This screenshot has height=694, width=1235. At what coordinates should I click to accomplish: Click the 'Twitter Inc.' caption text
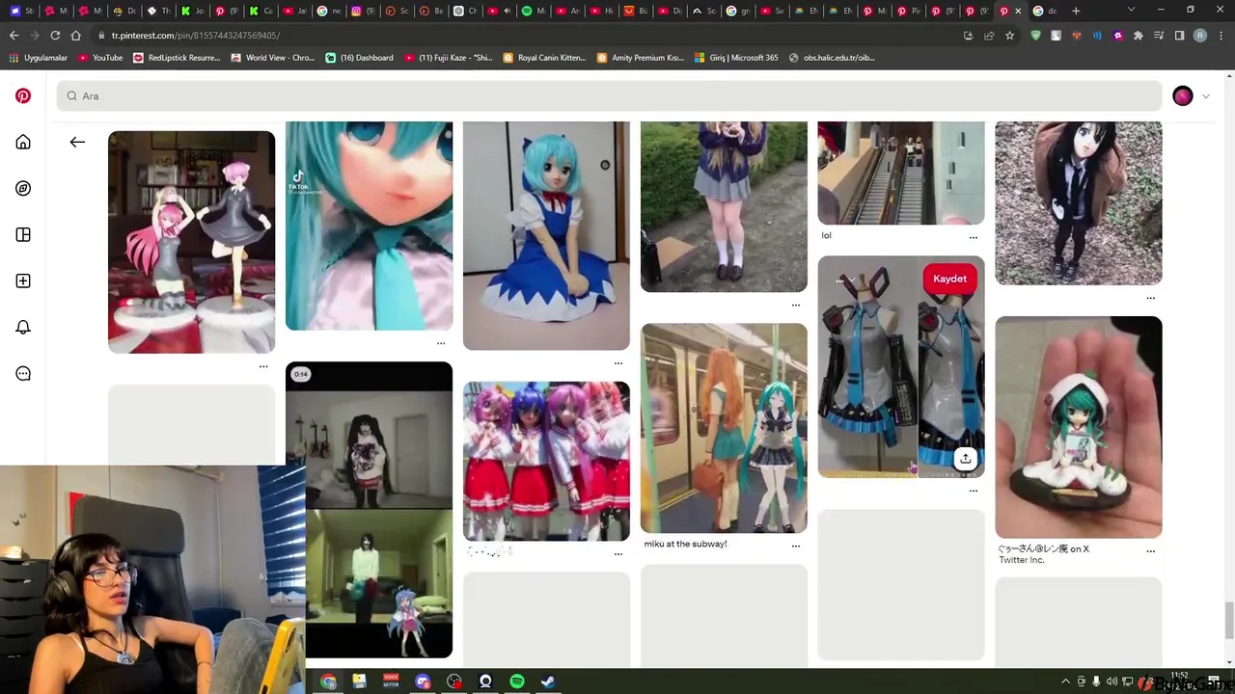tap(1022, 560)
